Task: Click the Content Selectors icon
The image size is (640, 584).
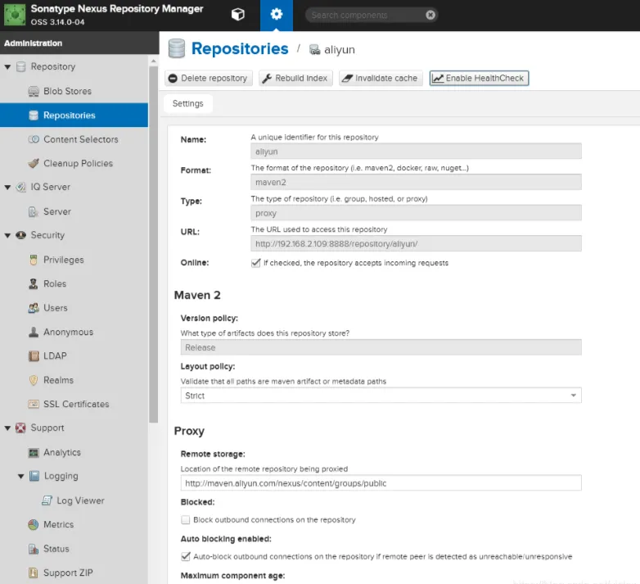Action: pos(34,139)
